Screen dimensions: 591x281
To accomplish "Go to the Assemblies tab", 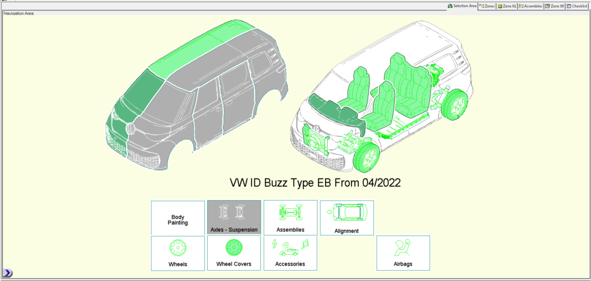I will coord(530,6).
